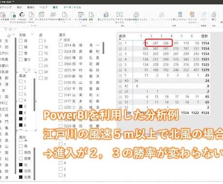Expand row K0 in the matrix
Screen dimensions: 223x184
(120, 81)
